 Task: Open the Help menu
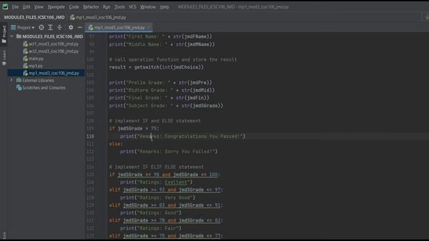tap(164, 7)
